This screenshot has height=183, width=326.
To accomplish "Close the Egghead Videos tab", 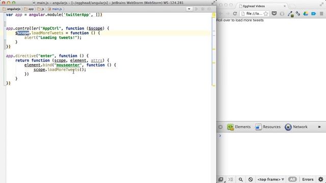I will click(x=285, y=6).
